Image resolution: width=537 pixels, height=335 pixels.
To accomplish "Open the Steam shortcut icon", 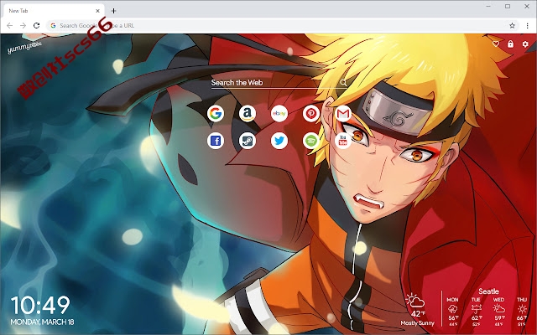I will pyautogui.click(x=248, y=141).
